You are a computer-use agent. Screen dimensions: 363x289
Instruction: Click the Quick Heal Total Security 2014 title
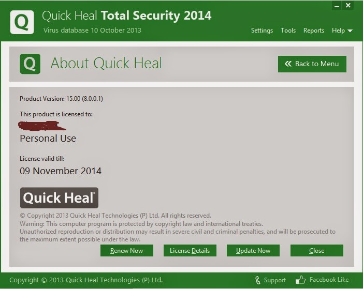[x=127, y=16]
